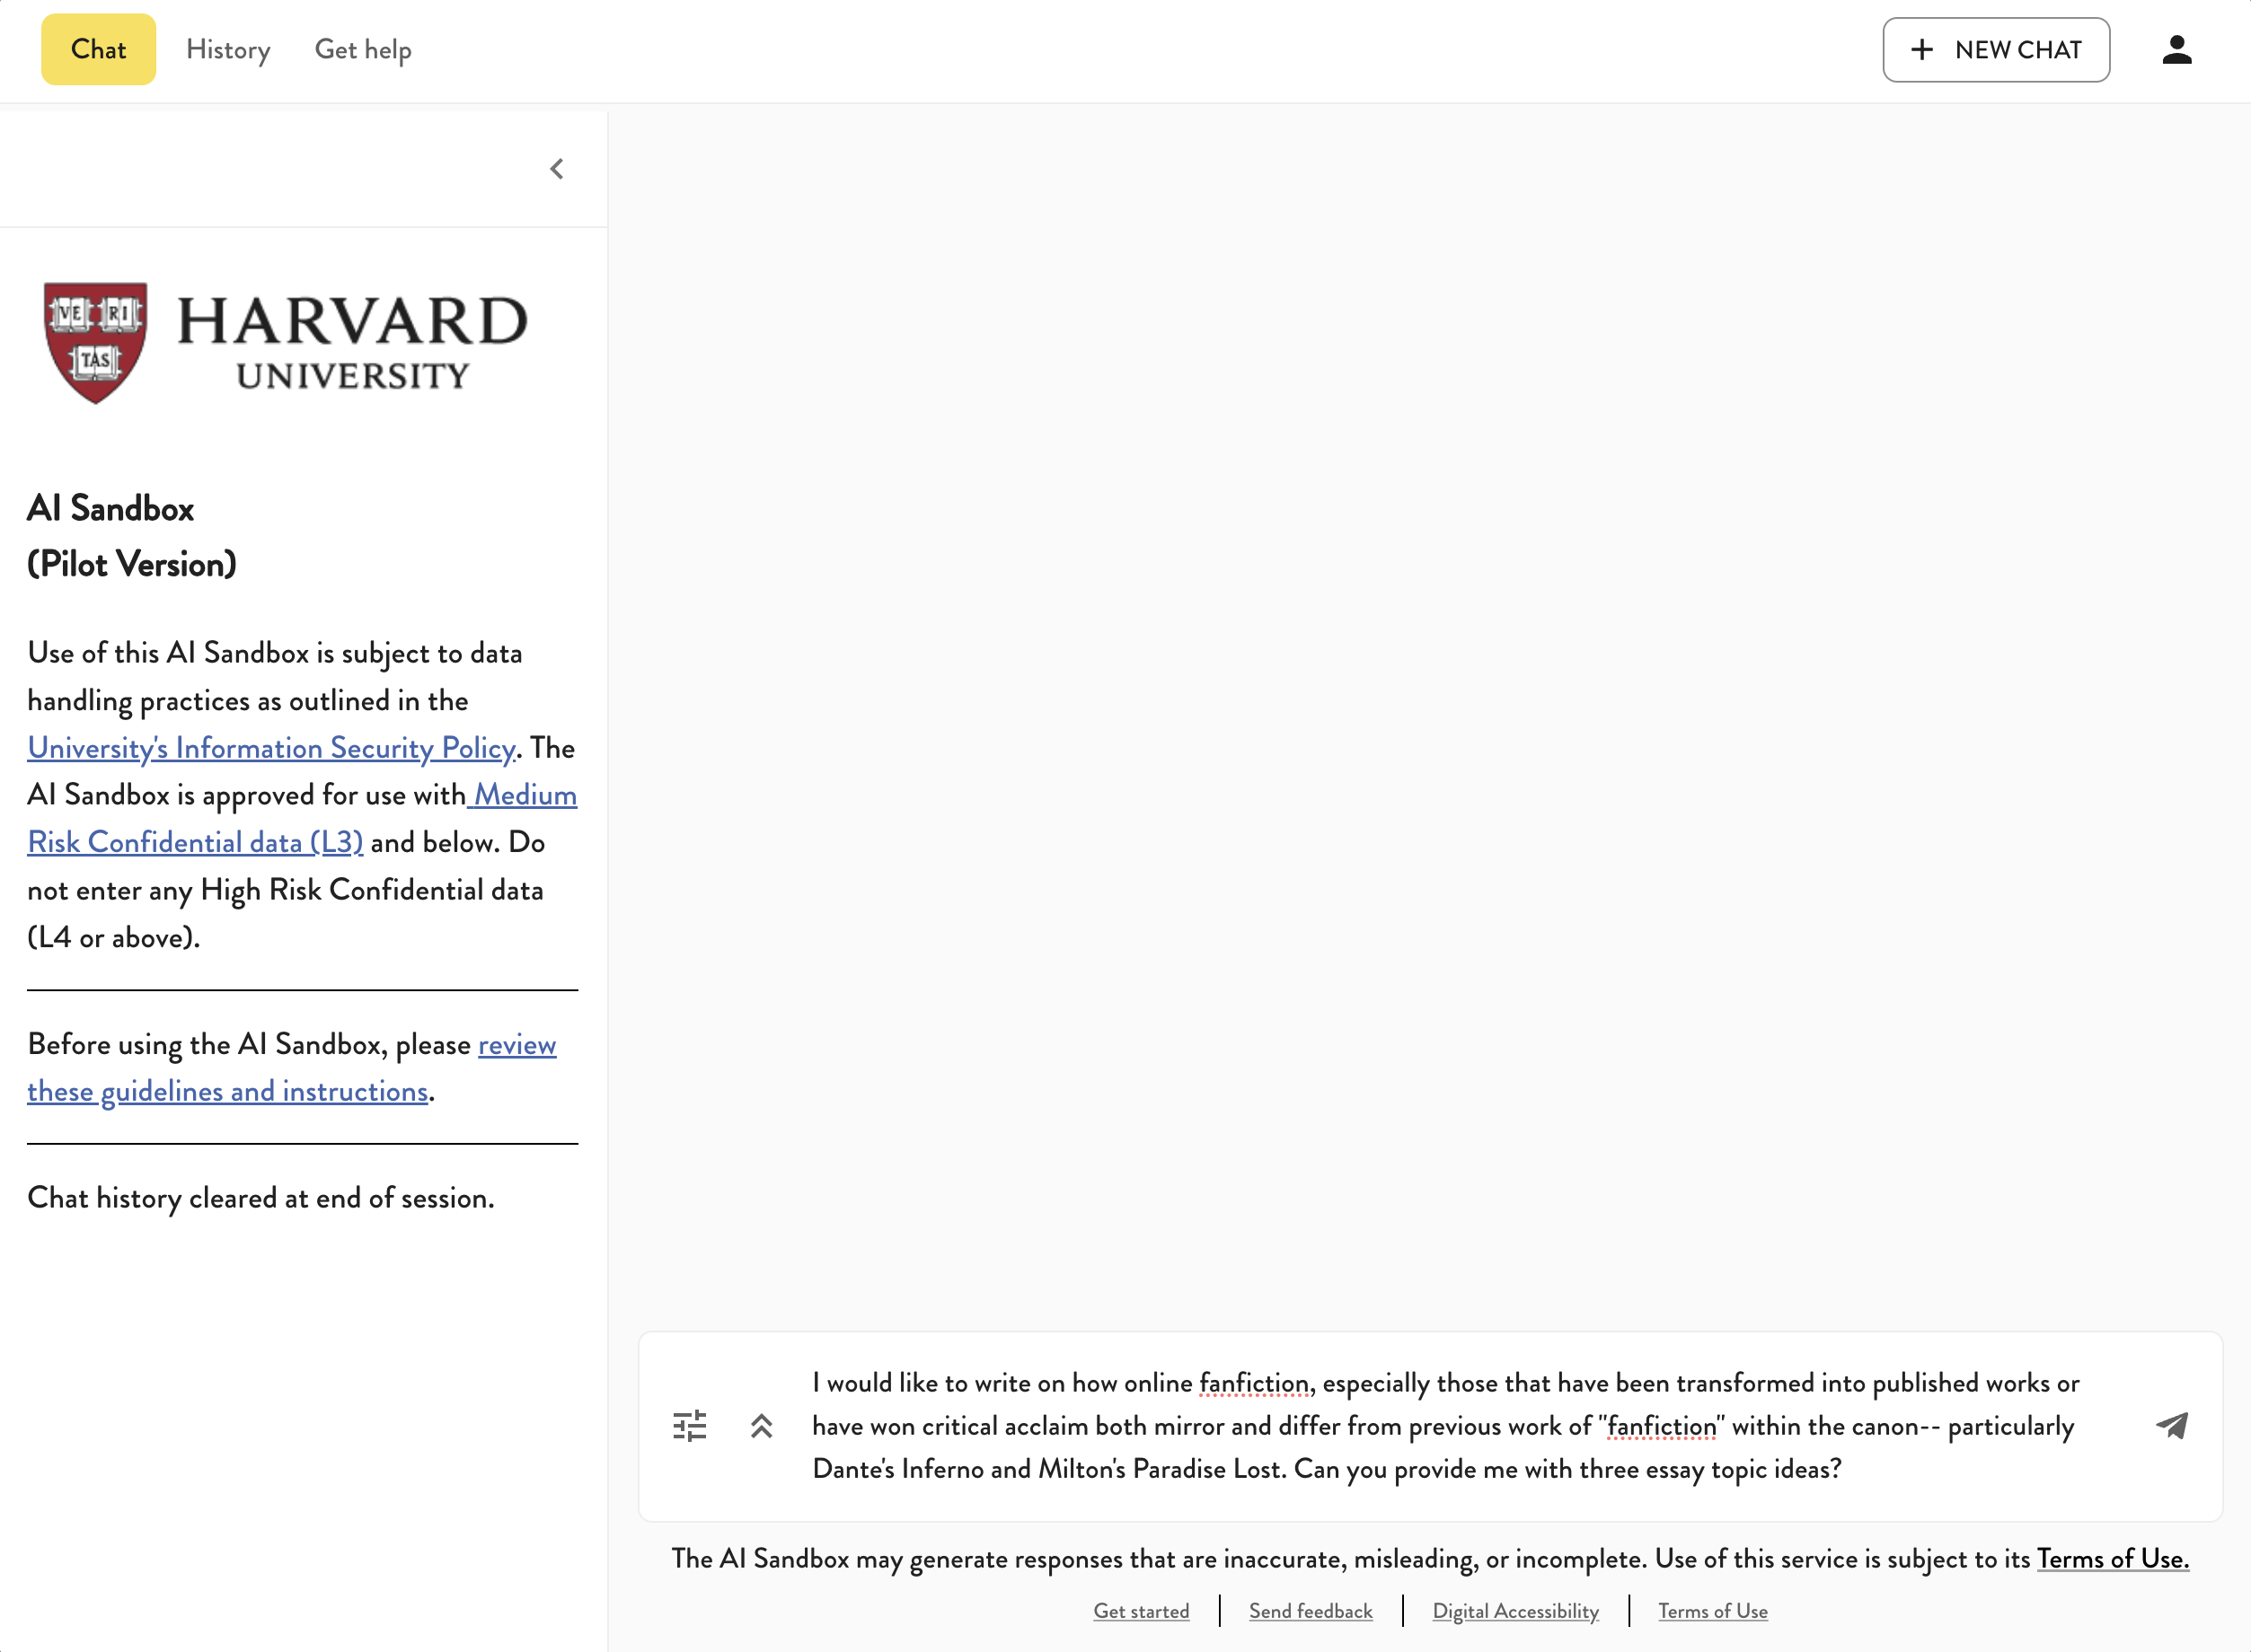
Task: Click Send feedback footer link
Action: [1310, 1611]
